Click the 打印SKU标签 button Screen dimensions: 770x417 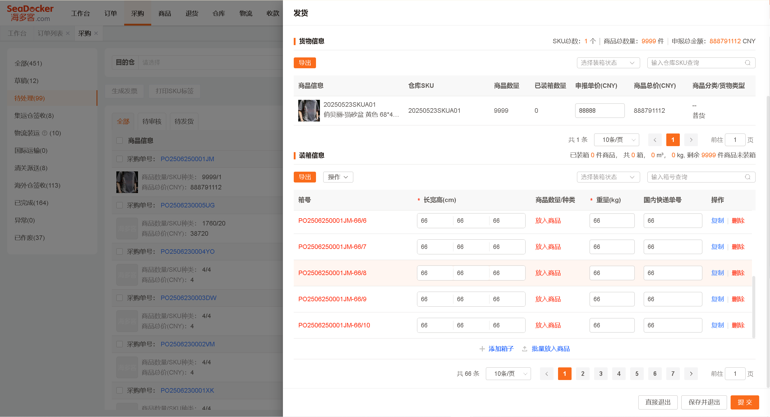click(174, 91)
